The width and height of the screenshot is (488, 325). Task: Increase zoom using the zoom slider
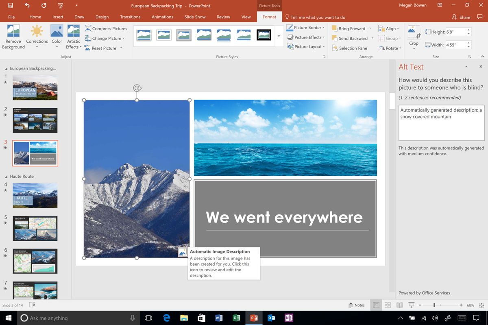[x=460, y=305]
